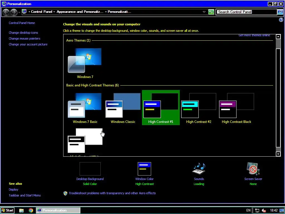The image size is (285, 214).
Task: Click the Personalization title bar icon
Action: click(x=4, y=4)
